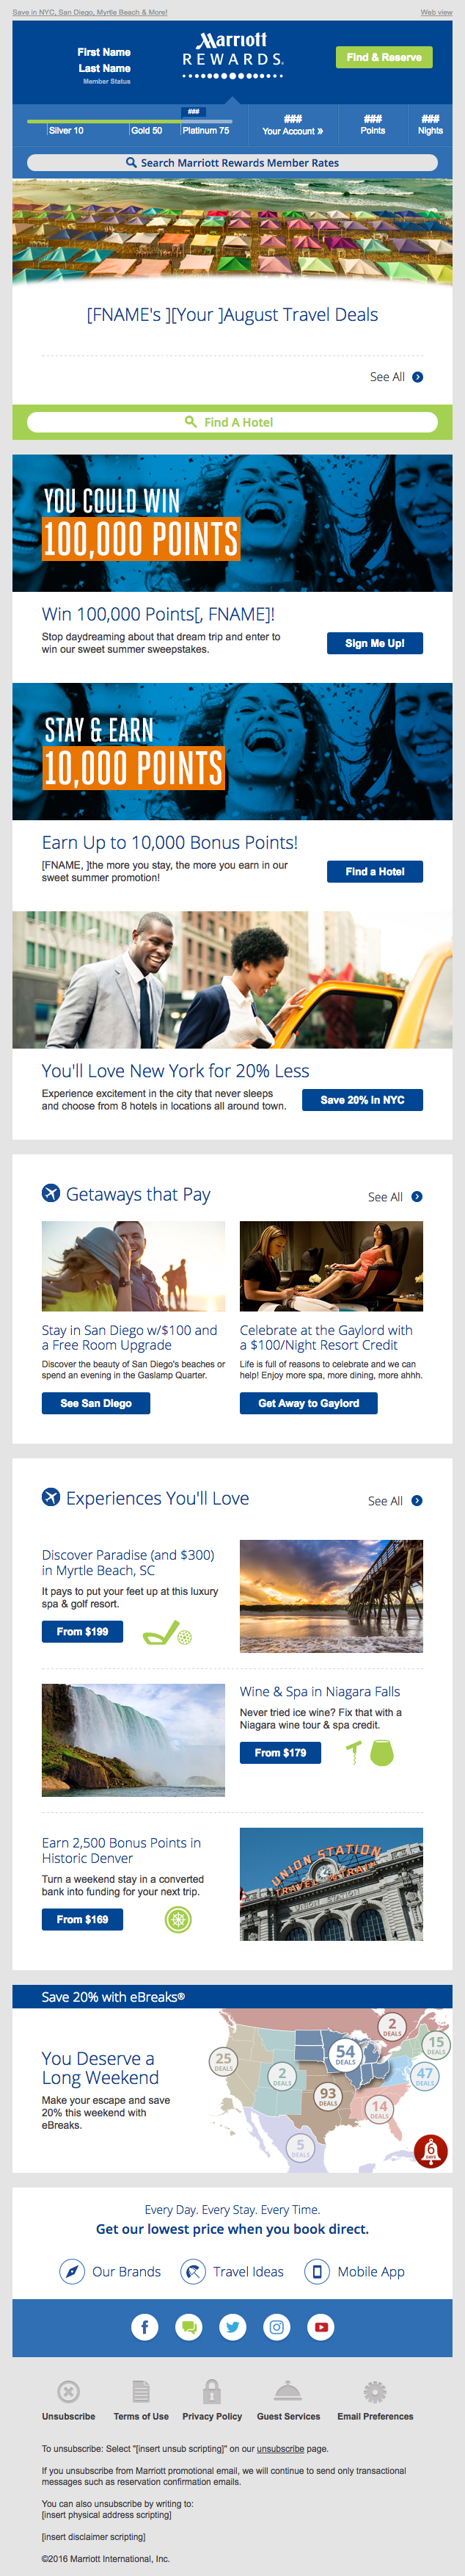Open the Instagram icon in footer

(277, 2327)
